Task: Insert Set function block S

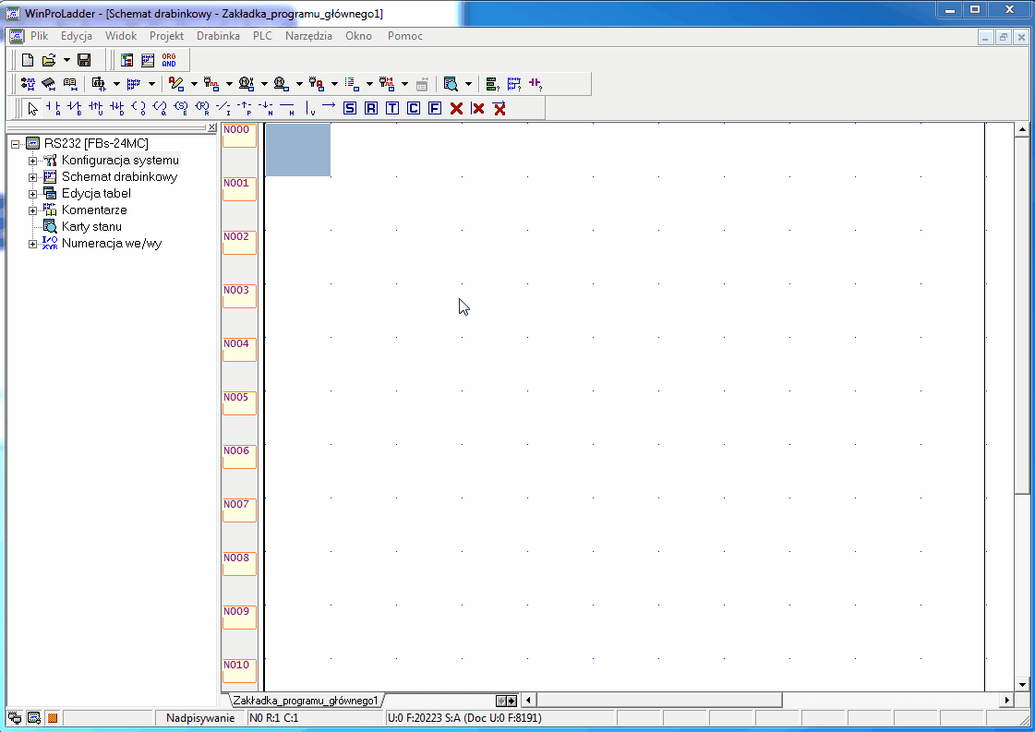Action: coord(350,108)
